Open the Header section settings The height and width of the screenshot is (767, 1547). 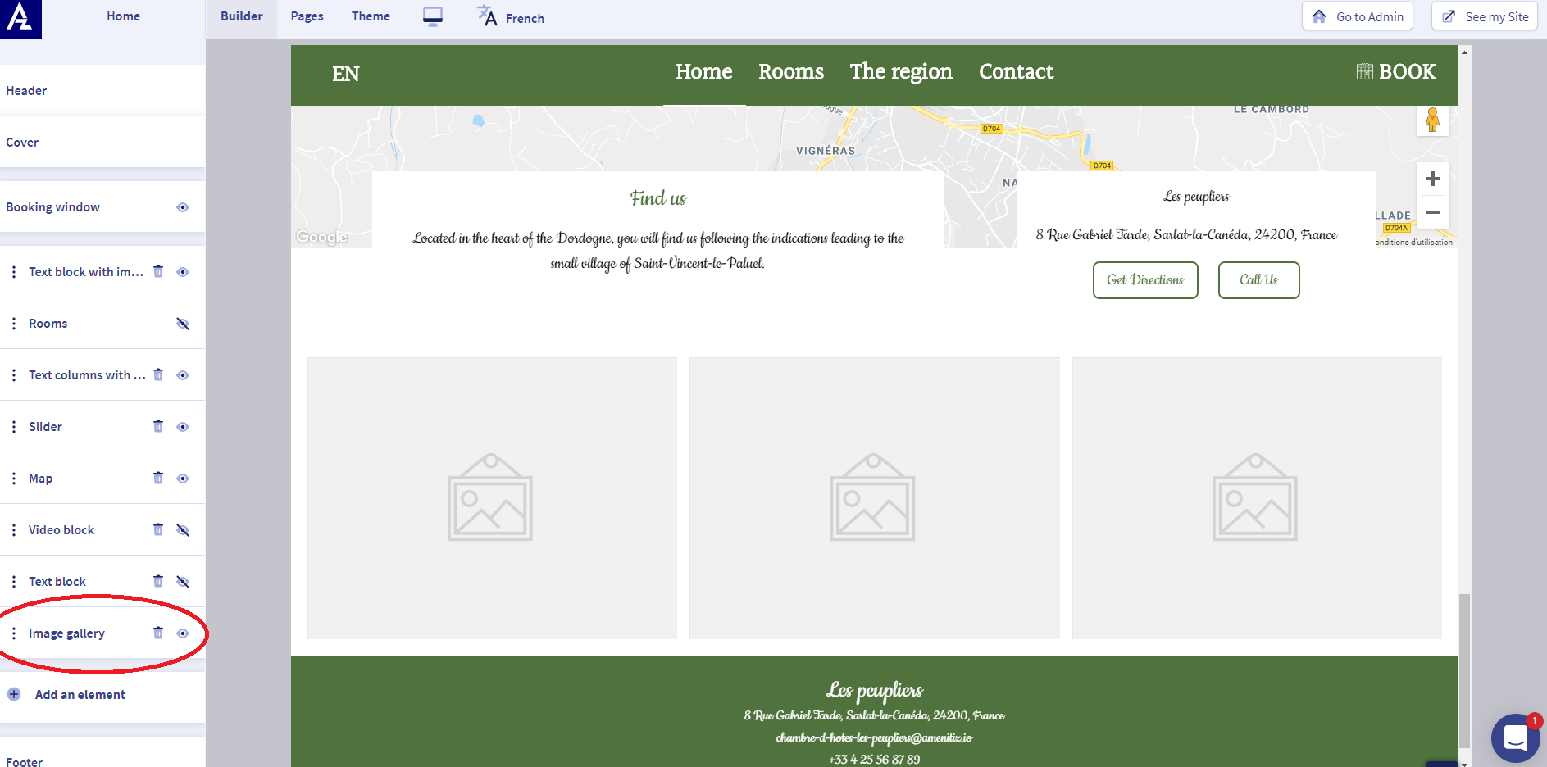coord(102,90)
